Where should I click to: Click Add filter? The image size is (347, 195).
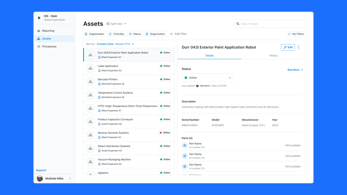[x=178, y=34]
